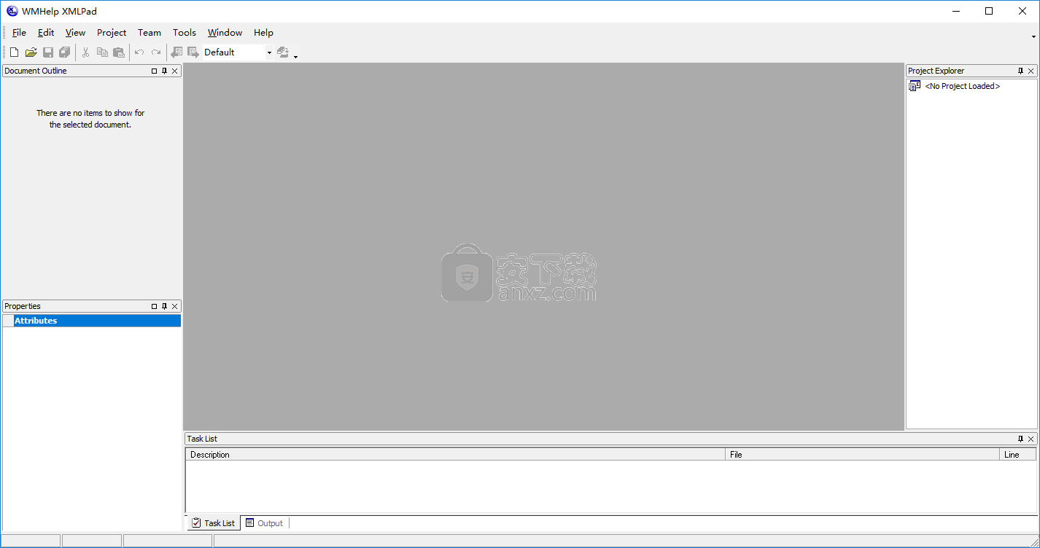Expand the toolbar options arrow after layout icon
1040x548 pixels.
pos(295,55)
